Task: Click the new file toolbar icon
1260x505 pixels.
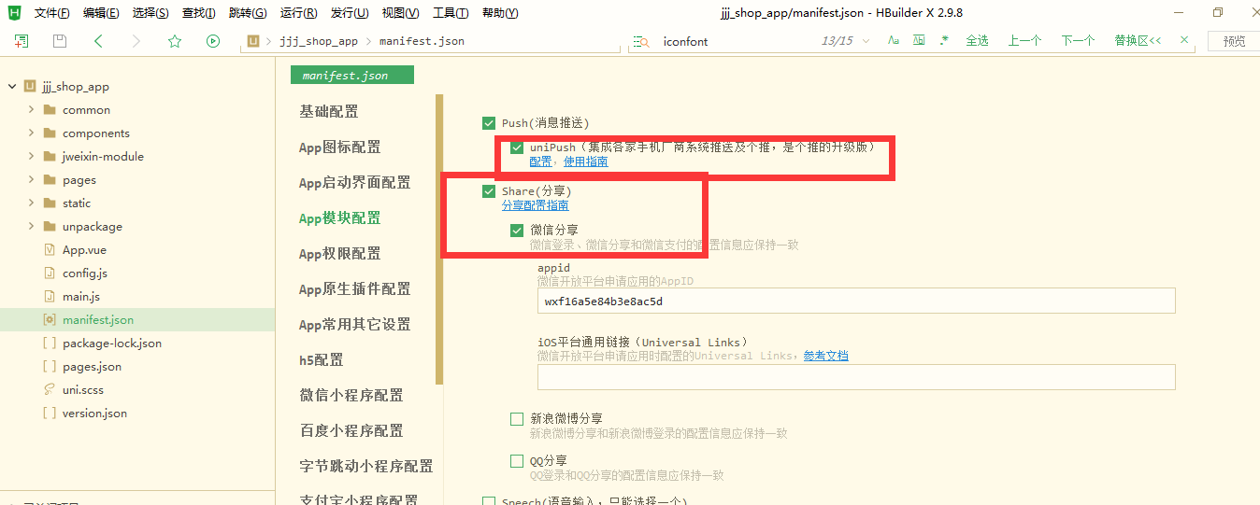Action: (21, 41)
